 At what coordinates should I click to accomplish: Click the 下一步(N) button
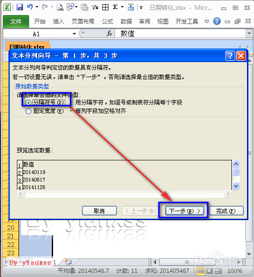click(x=185, y=211)
